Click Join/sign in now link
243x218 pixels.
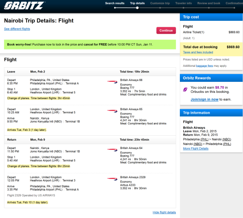[205, 99]
